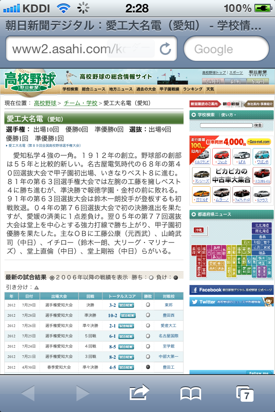Open the Safari share sheet icon
275x412 pixels.
coord(139,393)
